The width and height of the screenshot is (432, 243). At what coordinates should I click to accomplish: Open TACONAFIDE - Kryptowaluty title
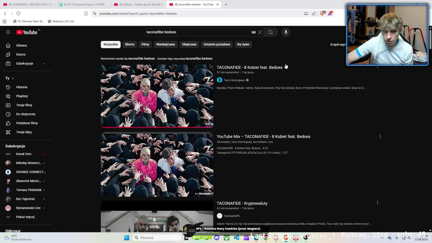tap(242, 204)
